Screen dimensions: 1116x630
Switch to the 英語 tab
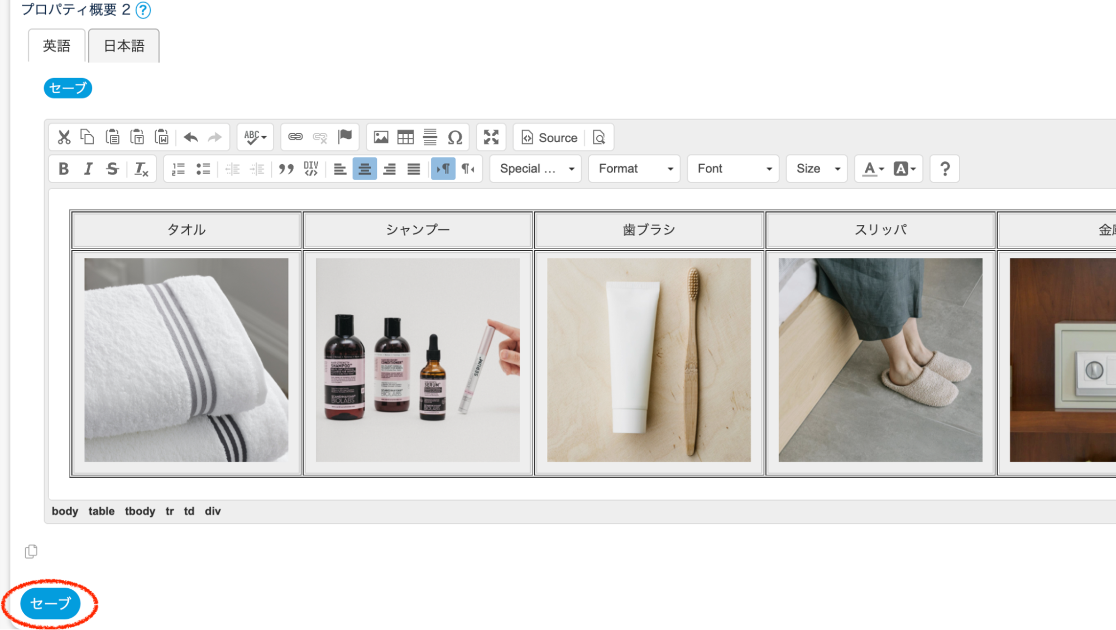57,46
